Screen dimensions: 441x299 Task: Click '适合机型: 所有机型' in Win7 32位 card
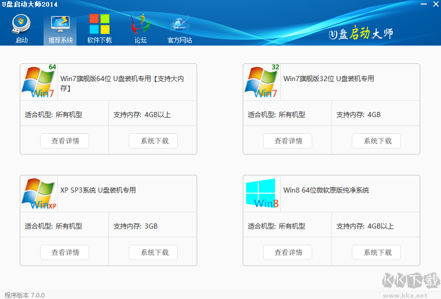276,115
